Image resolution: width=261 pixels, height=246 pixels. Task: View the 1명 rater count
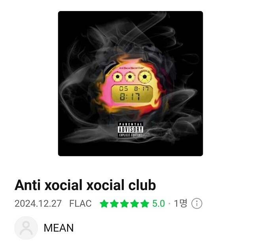tap(180, 203)
